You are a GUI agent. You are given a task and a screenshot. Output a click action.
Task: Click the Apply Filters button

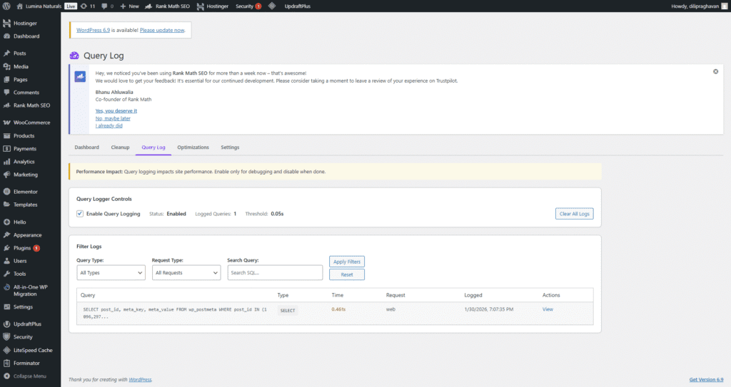click(347, 262)
